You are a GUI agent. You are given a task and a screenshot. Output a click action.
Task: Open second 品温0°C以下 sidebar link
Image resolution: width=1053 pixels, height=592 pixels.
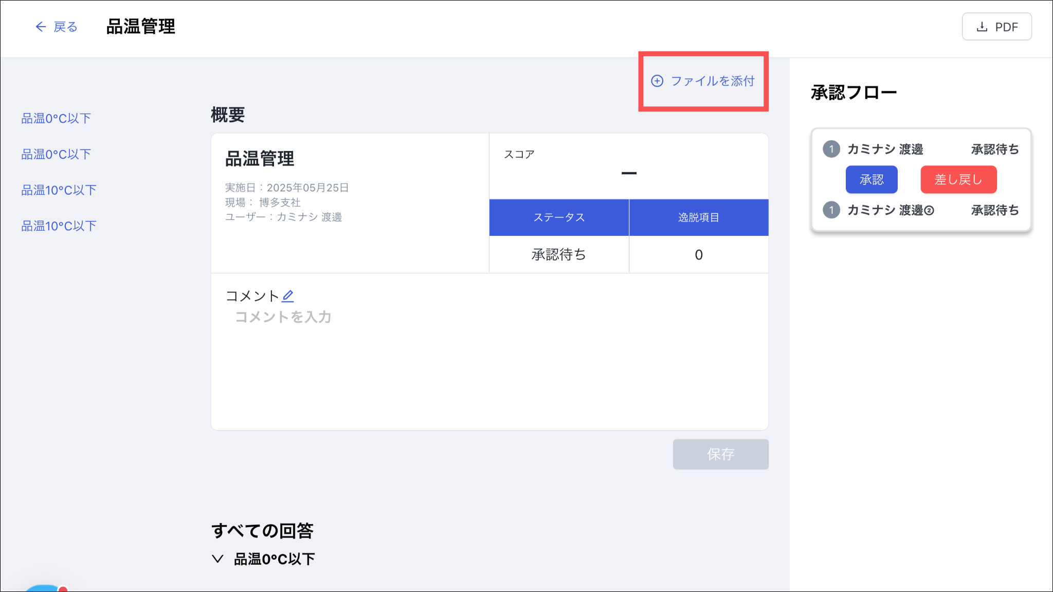pyautogui.click(x=56, y=154)
